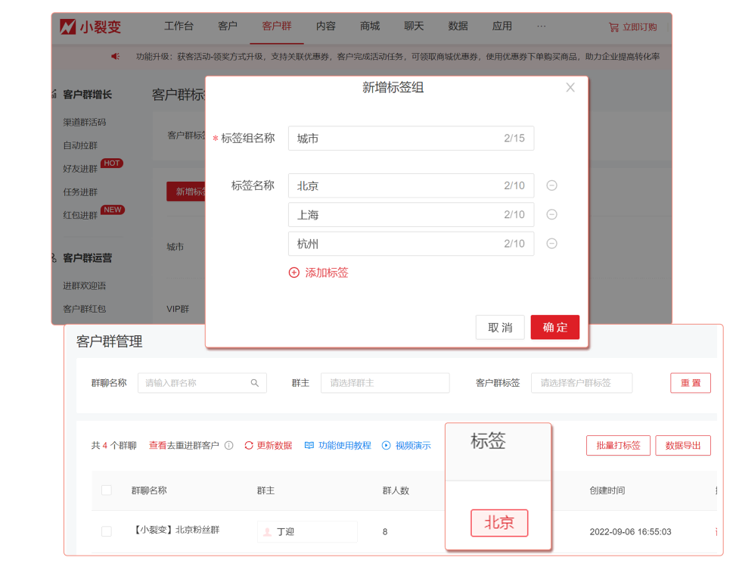The image size is (736, 579).
Task: Check the box for 北京粉丝群 row
Action: [107, 531]
